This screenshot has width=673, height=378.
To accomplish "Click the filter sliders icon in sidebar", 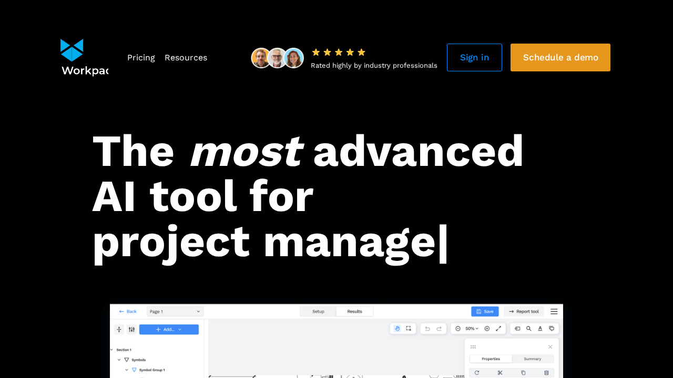I will click(x=131, y=330).
